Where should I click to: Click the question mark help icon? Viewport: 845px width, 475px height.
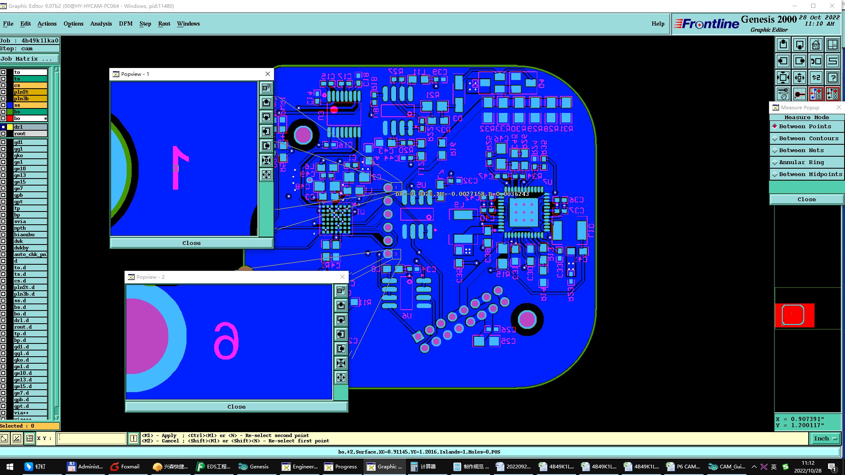tap(833, 78)
